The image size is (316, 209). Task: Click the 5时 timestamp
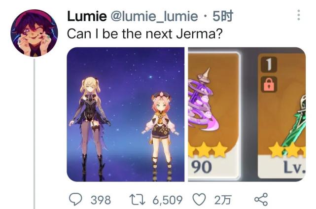[223, 16]
